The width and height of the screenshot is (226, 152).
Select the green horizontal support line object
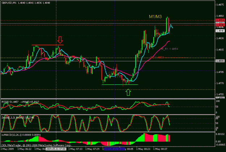(x=120, y=85)
